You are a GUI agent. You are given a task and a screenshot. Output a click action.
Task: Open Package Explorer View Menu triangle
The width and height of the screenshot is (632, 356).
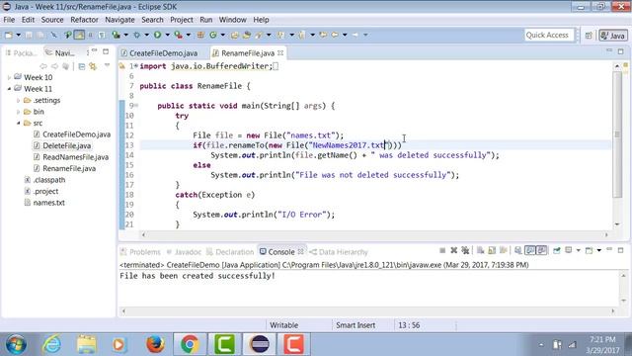(107, 65)
